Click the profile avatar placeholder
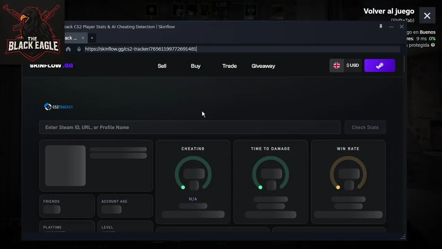Viewport: 442px width, 249px height. point(65,166)
